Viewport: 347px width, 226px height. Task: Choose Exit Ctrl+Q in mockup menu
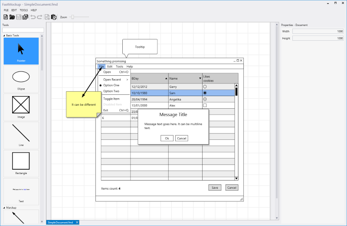coord(114,110)
